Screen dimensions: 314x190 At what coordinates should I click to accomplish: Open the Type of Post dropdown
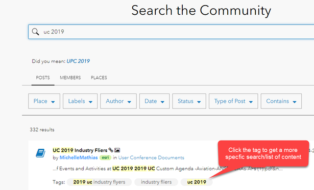pos(233,101)
